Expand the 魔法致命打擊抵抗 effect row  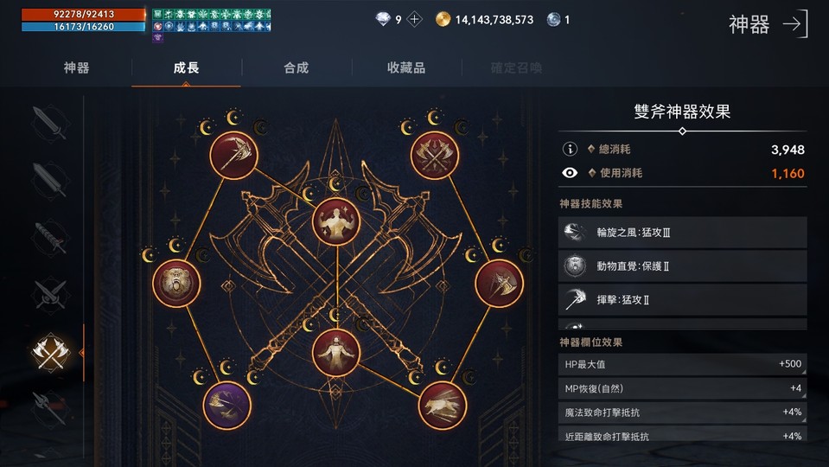[683, 412]
